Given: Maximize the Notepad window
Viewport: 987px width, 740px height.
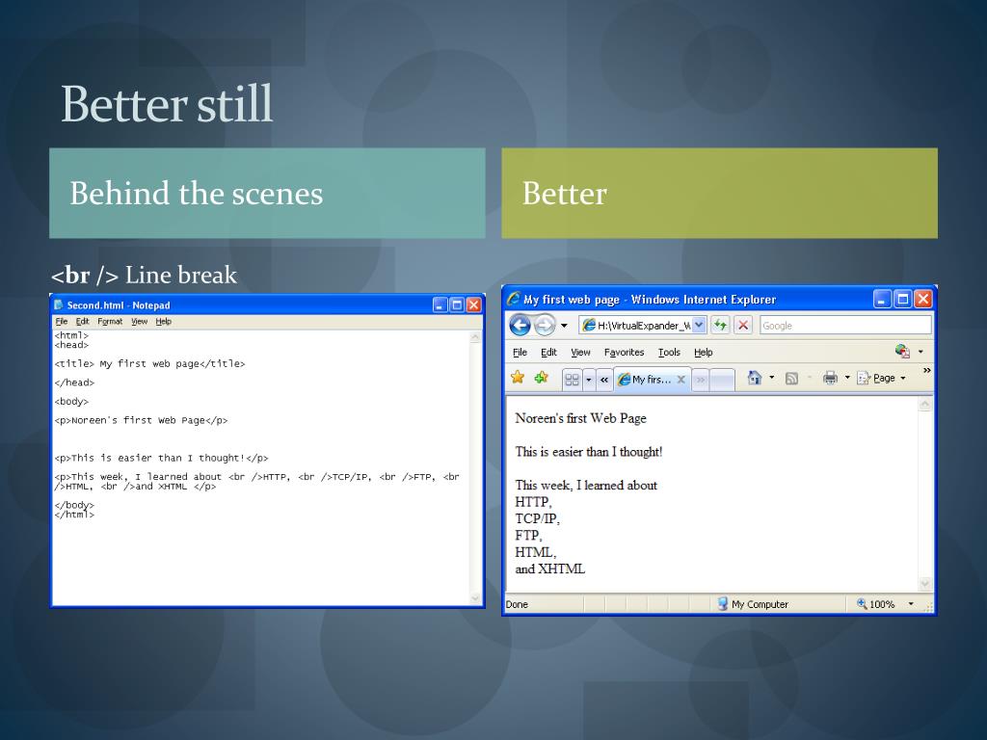Looking at the screenshot, I should (457, 305).
